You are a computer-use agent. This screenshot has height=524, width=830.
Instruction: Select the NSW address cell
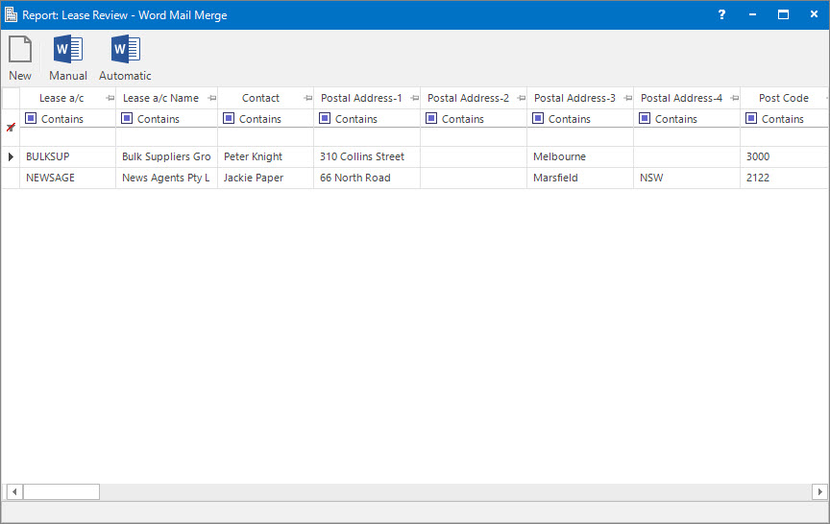(687, 179)
